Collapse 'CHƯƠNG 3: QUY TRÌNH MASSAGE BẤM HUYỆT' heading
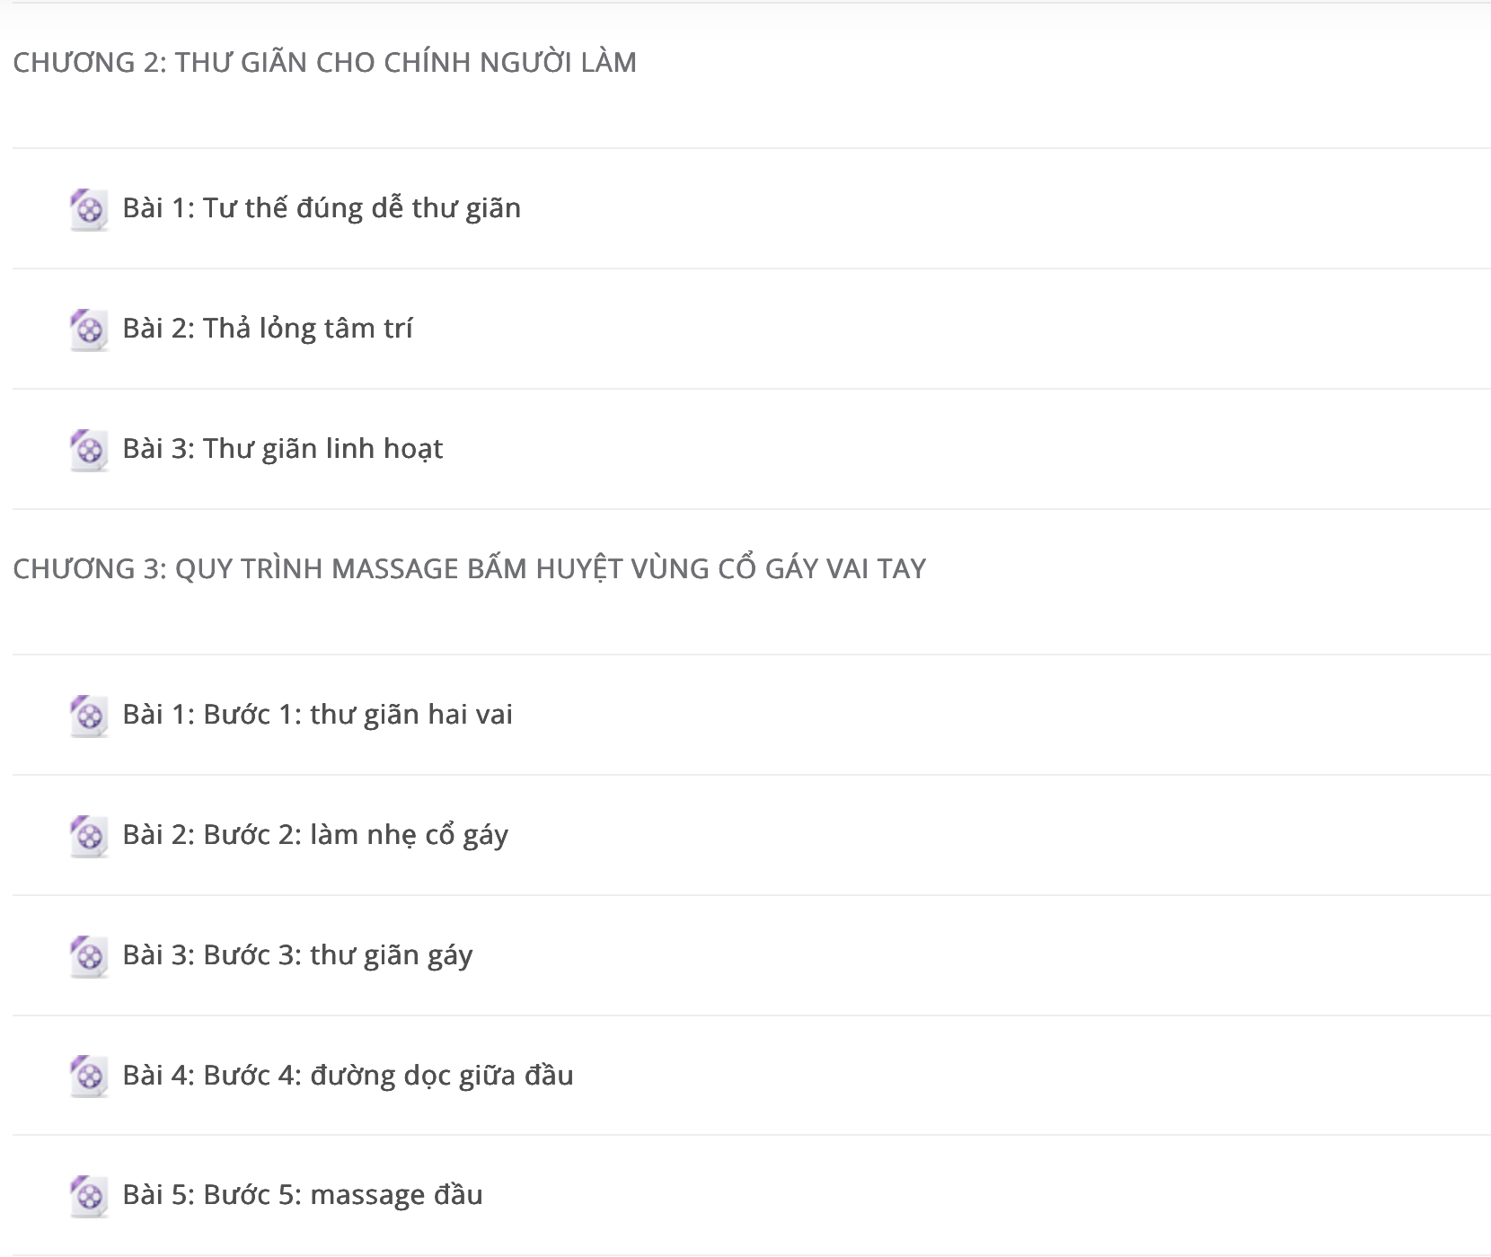Screen dimensions: 1491x1257 (470, 568)
